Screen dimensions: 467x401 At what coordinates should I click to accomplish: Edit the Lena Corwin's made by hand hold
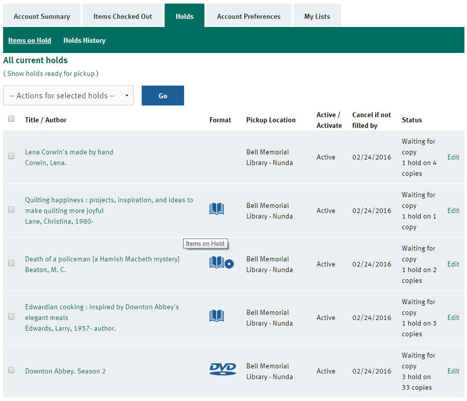[454, 157]
